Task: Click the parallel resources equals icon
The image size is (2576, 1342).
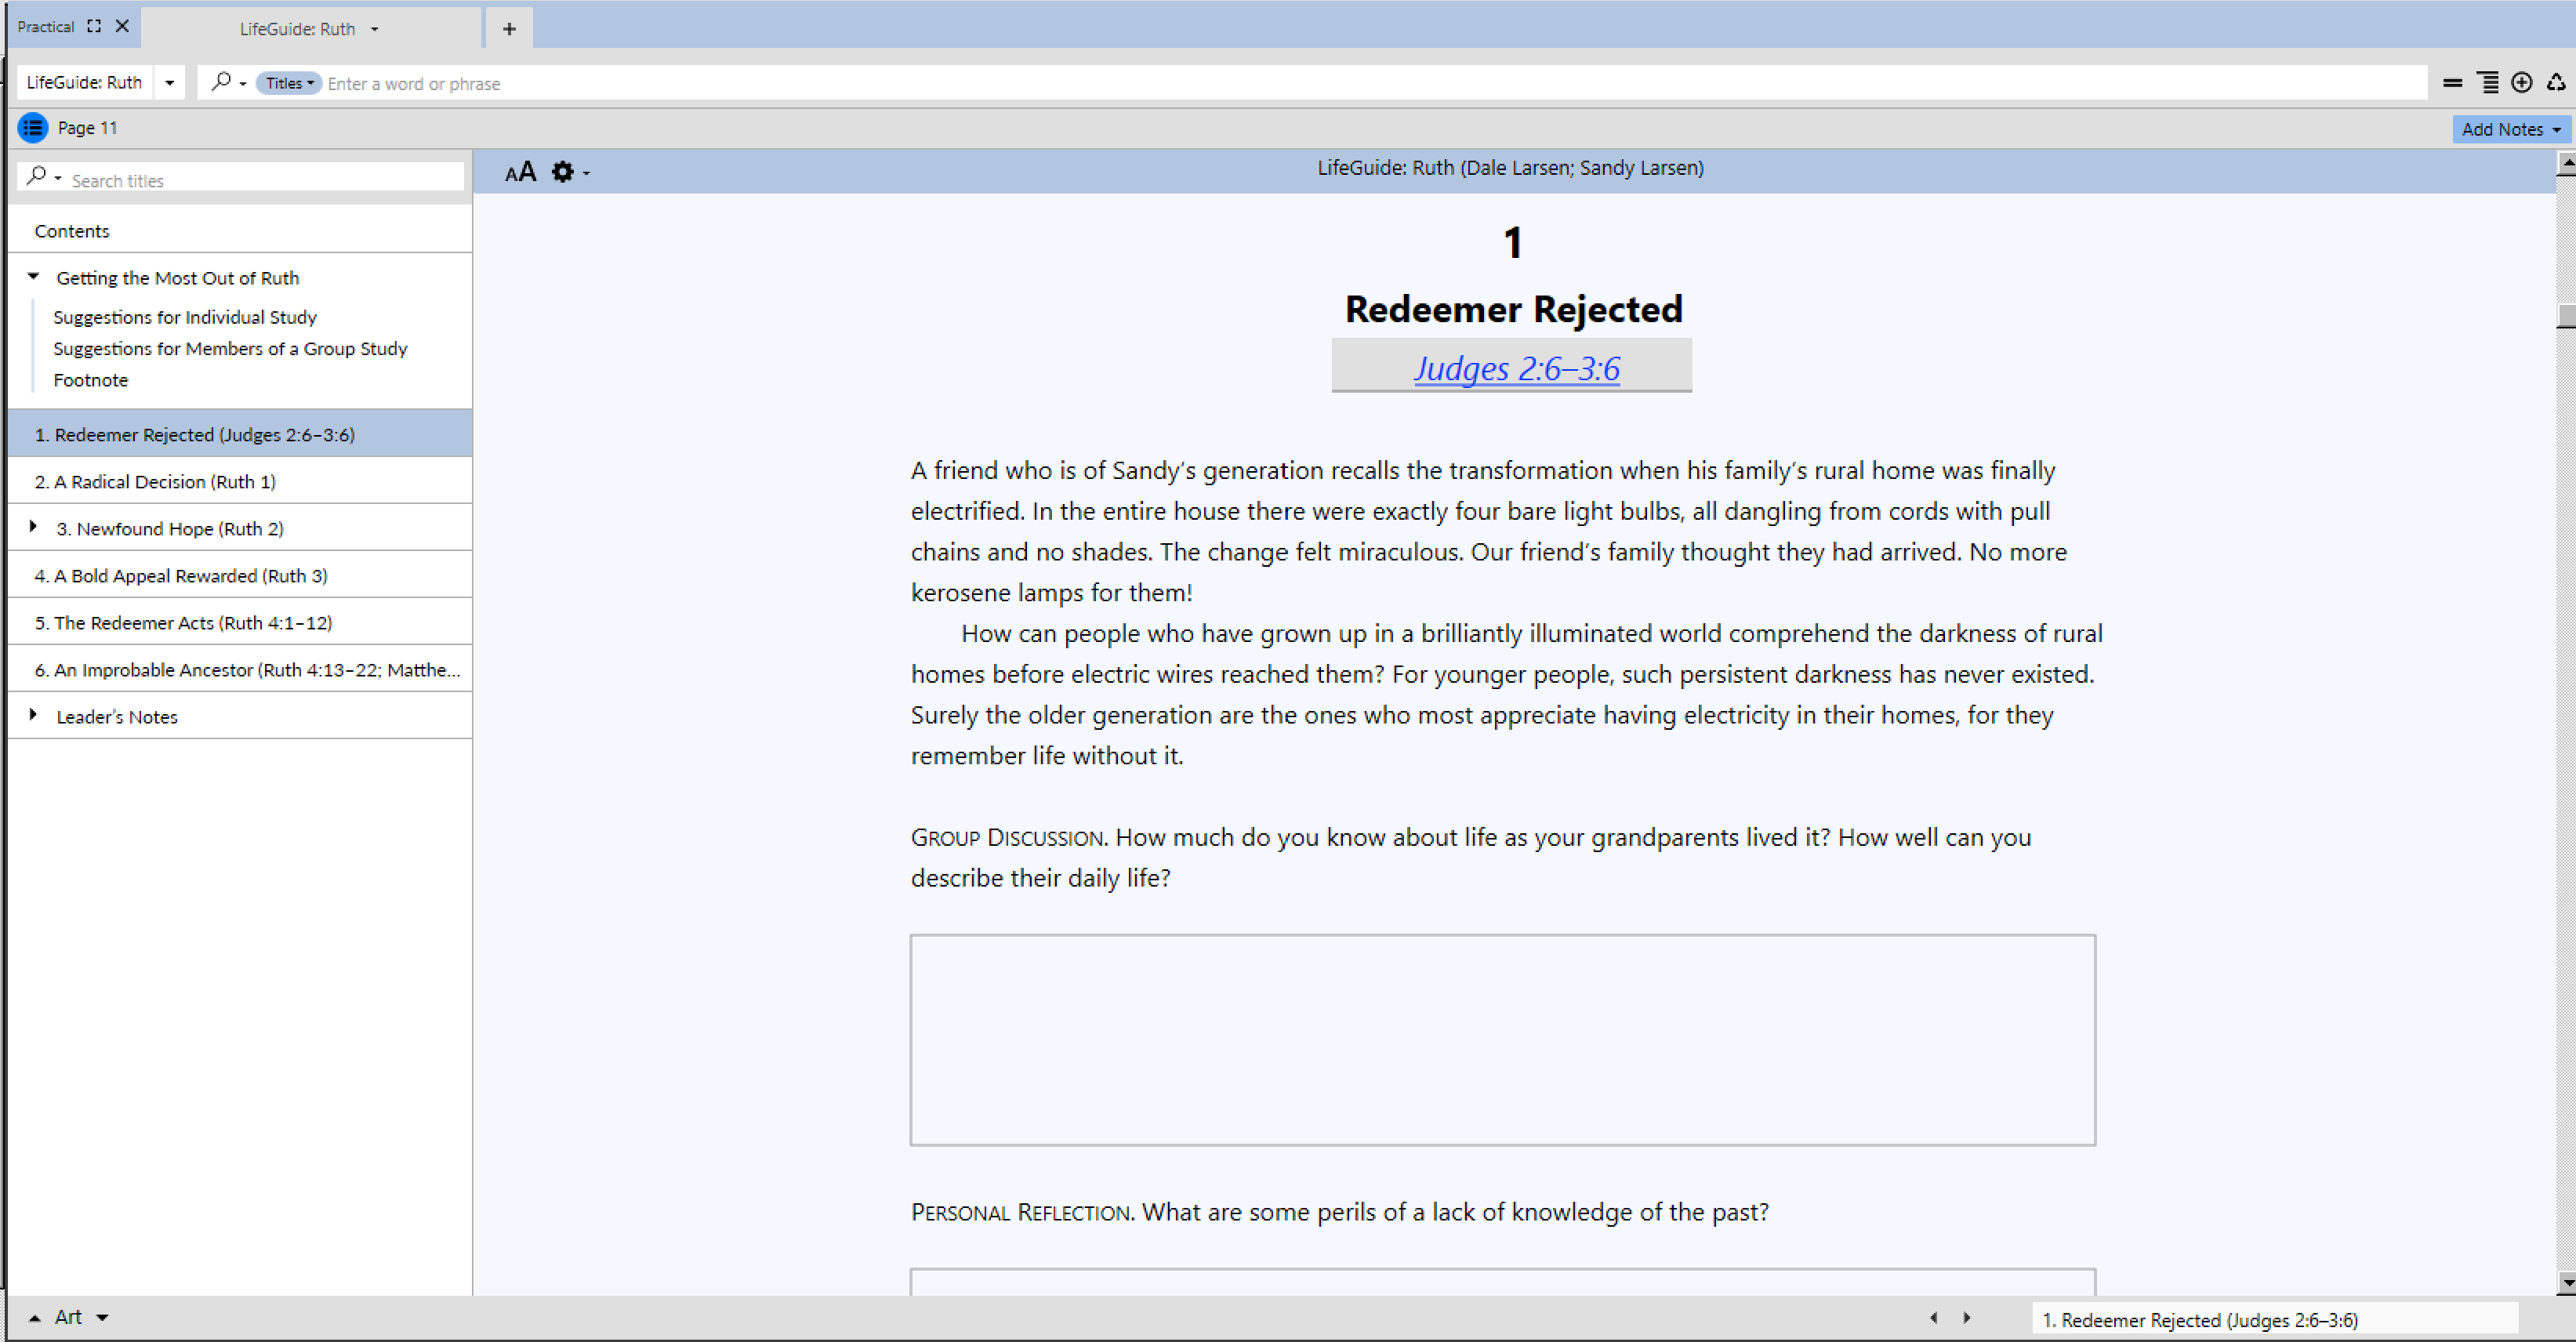Action: point(2452,83)
